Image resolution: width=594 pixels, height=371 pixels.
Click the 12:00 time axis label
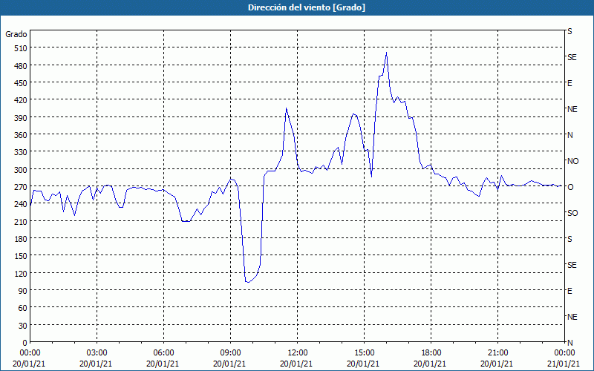(298, 353)
